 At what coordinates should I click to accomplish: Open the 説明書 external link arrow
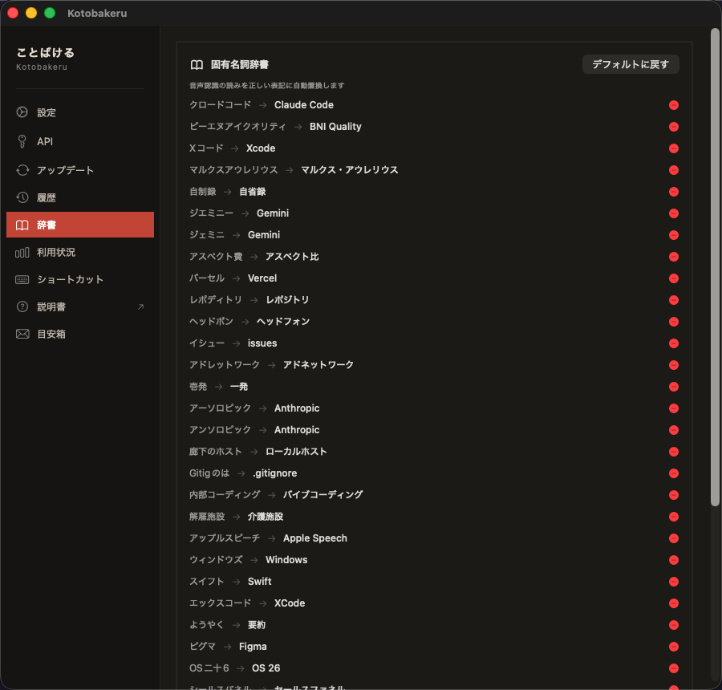tap(140, 306)
